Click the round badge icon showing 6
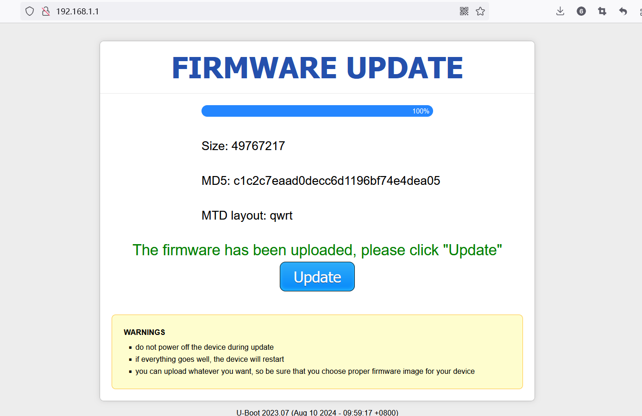Viewport: 642px width, 416px height. (x=581, y=11)
